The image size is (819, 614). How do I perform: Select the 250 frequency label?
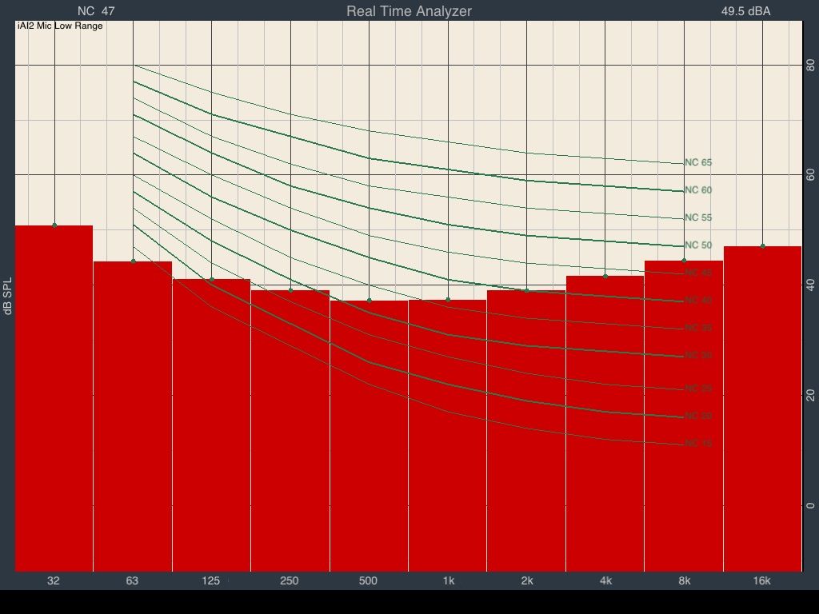tap(290, 580)
